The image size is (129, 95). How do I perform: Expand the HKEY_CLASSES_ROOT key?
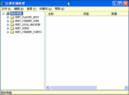[8, 17]
